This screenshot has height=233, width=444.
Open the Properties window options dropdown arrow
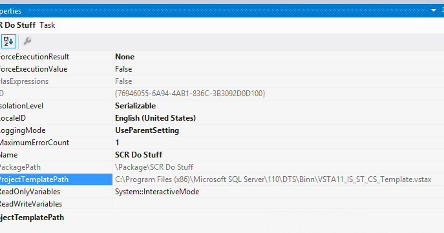[433, 10]
